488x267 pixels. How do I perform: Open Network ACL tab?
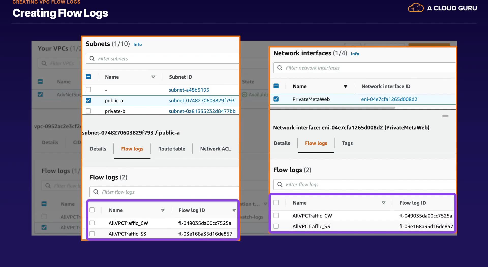(215, 149)
